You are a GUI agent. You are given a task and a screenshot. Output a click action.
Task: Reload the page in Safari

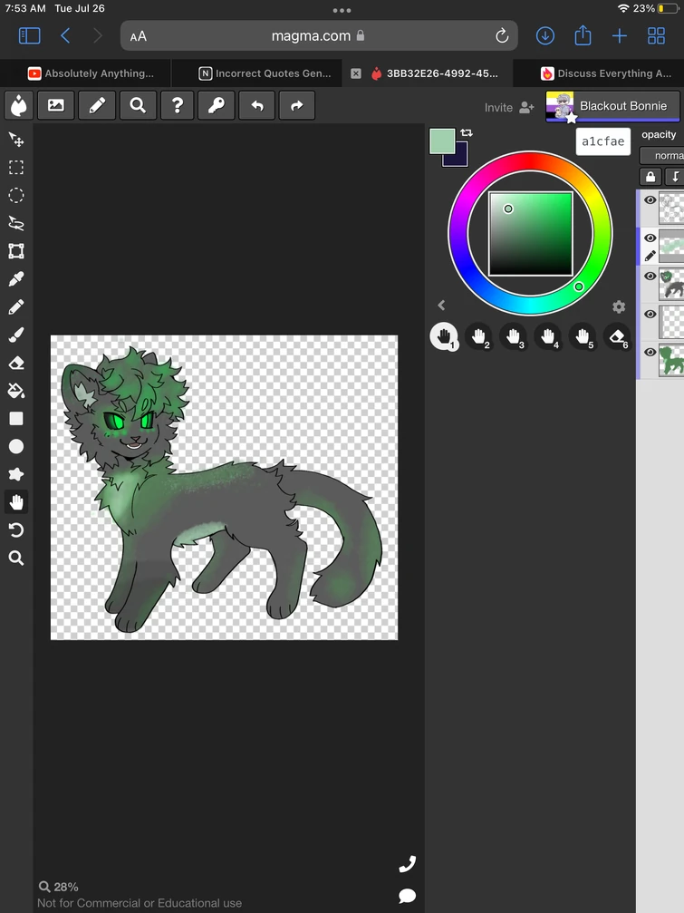coord(502,36)
